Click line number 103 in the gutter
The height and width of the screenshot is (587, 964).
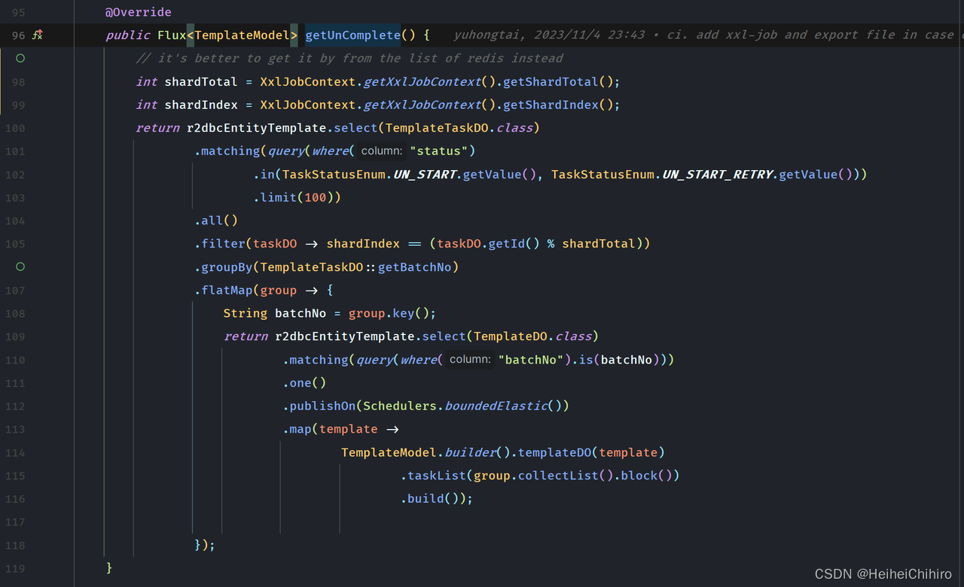15,198
